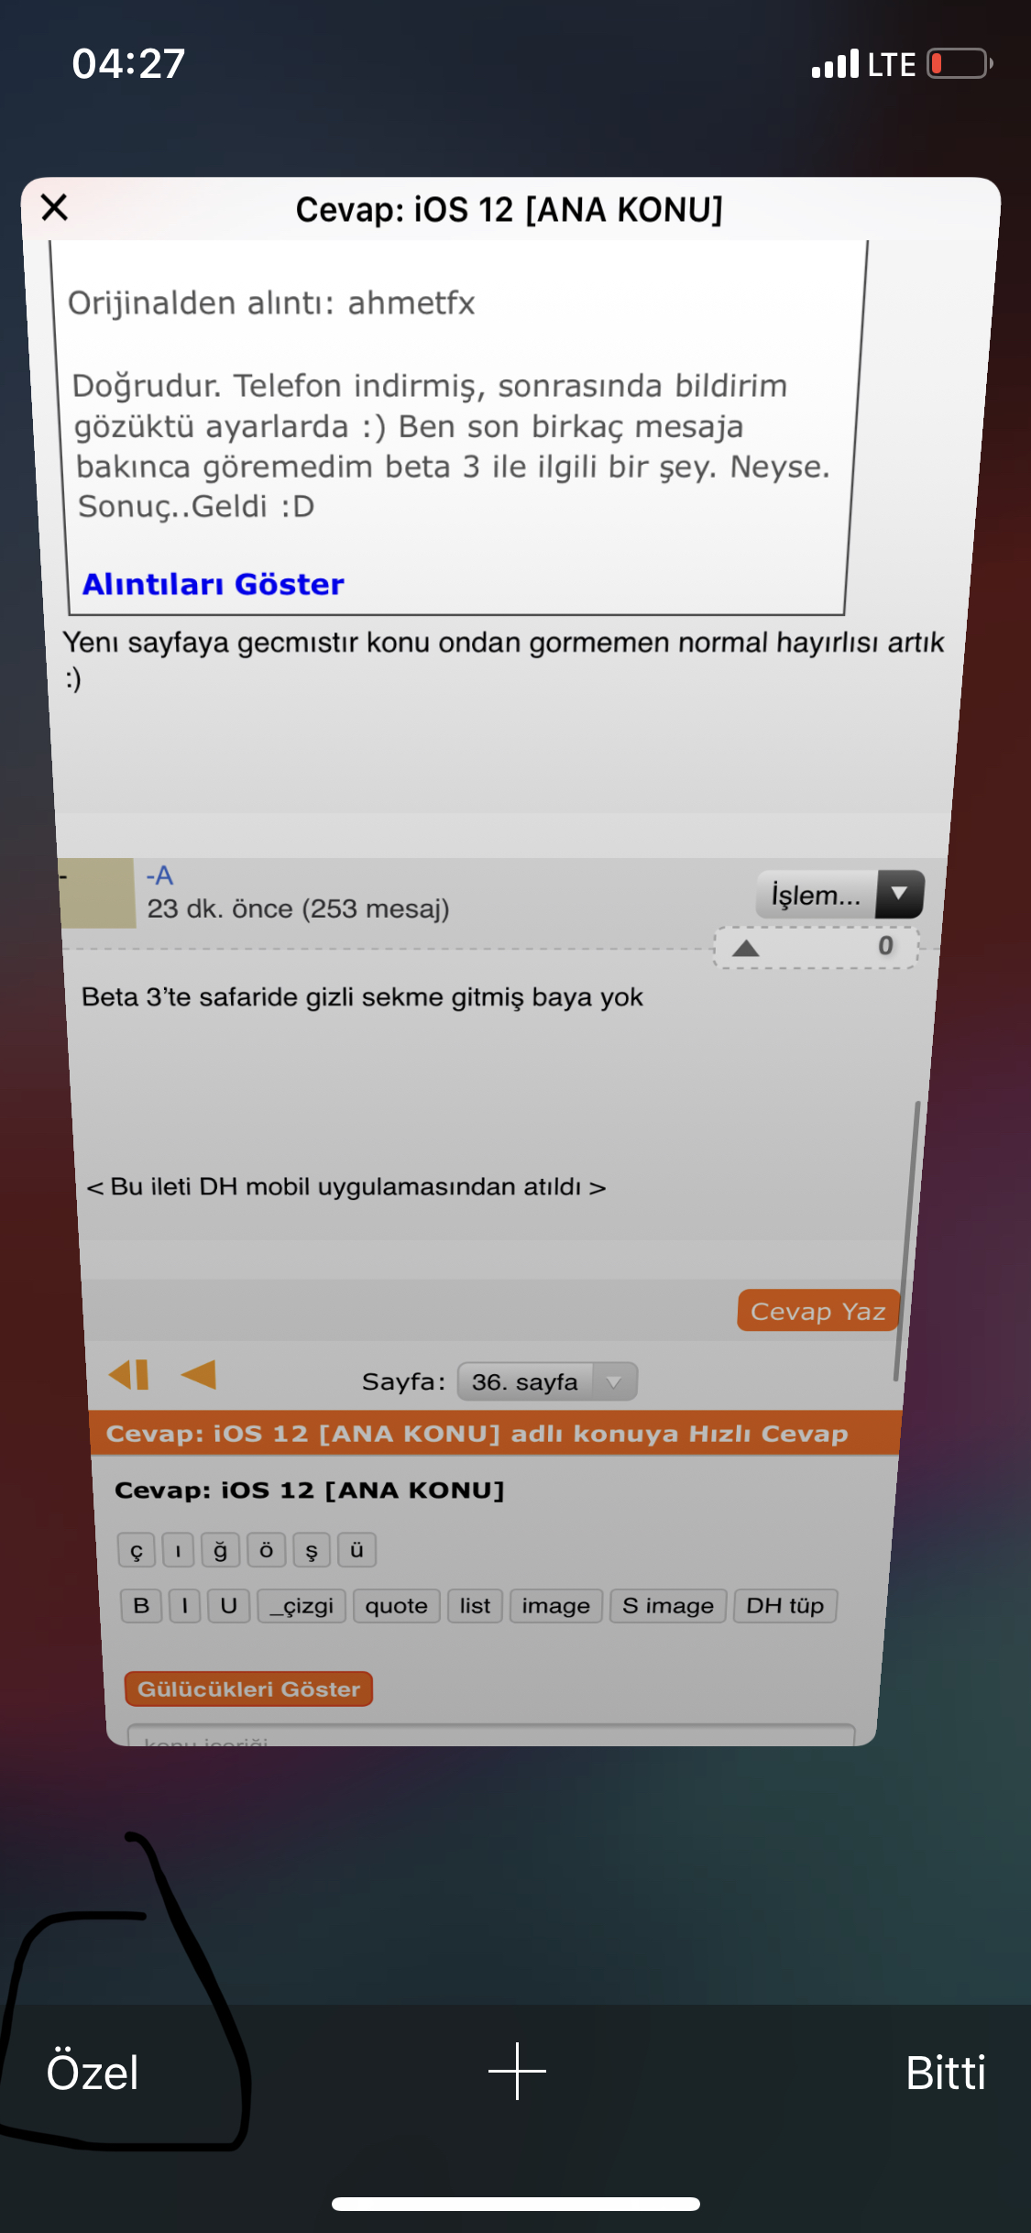Close the iOS 12 tab with X

55,207
